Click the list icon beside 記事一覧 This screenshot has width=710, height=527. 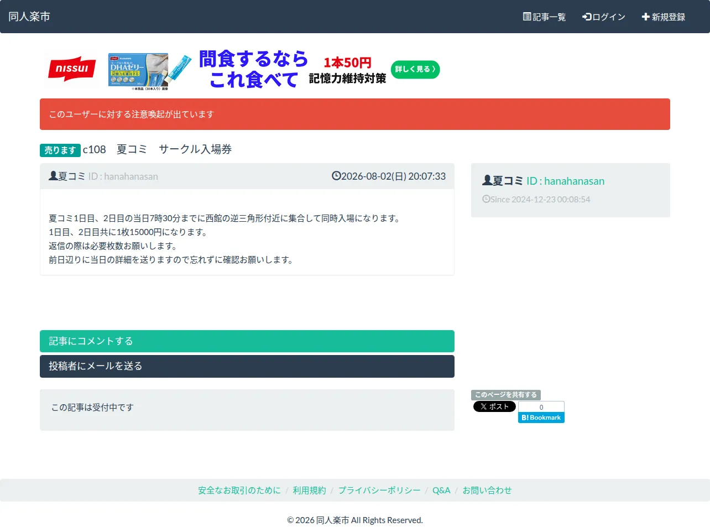(527, 17)
